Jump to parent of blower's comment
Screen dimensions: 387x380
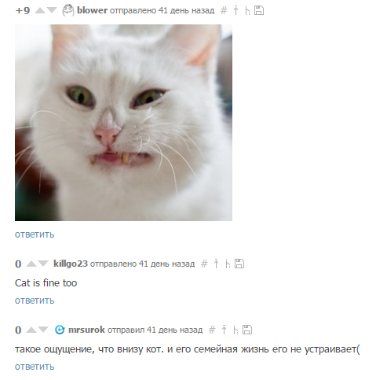pos(235,10)
